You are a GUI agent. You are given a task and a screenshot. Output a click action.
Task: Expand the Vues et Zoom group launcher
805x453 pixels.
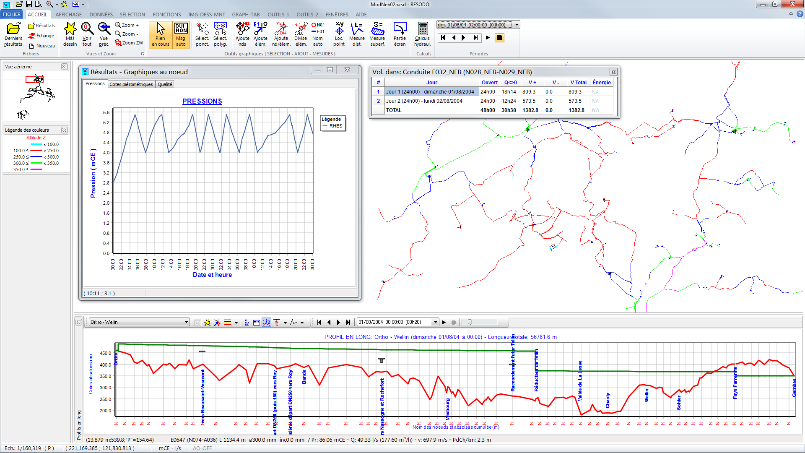pos(143,54)
